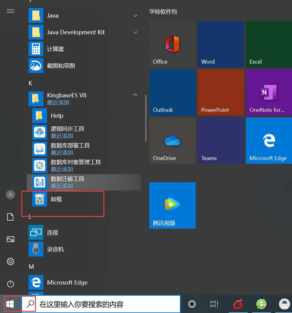Image resolution: width=292 pixels, height=313 pixels.
Task: Open the Documents sidebar icon
Action: (11, 217)
